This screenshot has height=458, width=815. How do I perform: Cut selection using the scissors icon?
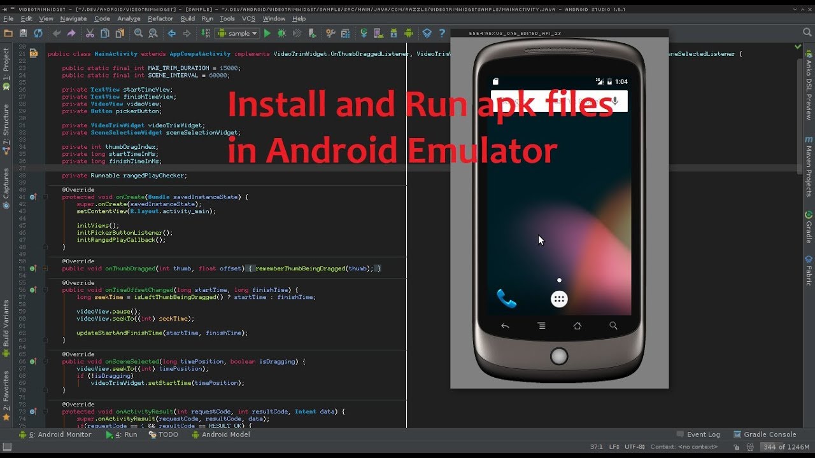90,33
